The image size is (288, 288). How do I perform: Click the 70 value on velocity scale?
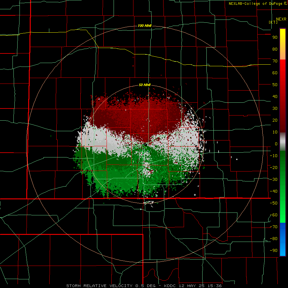275,61
